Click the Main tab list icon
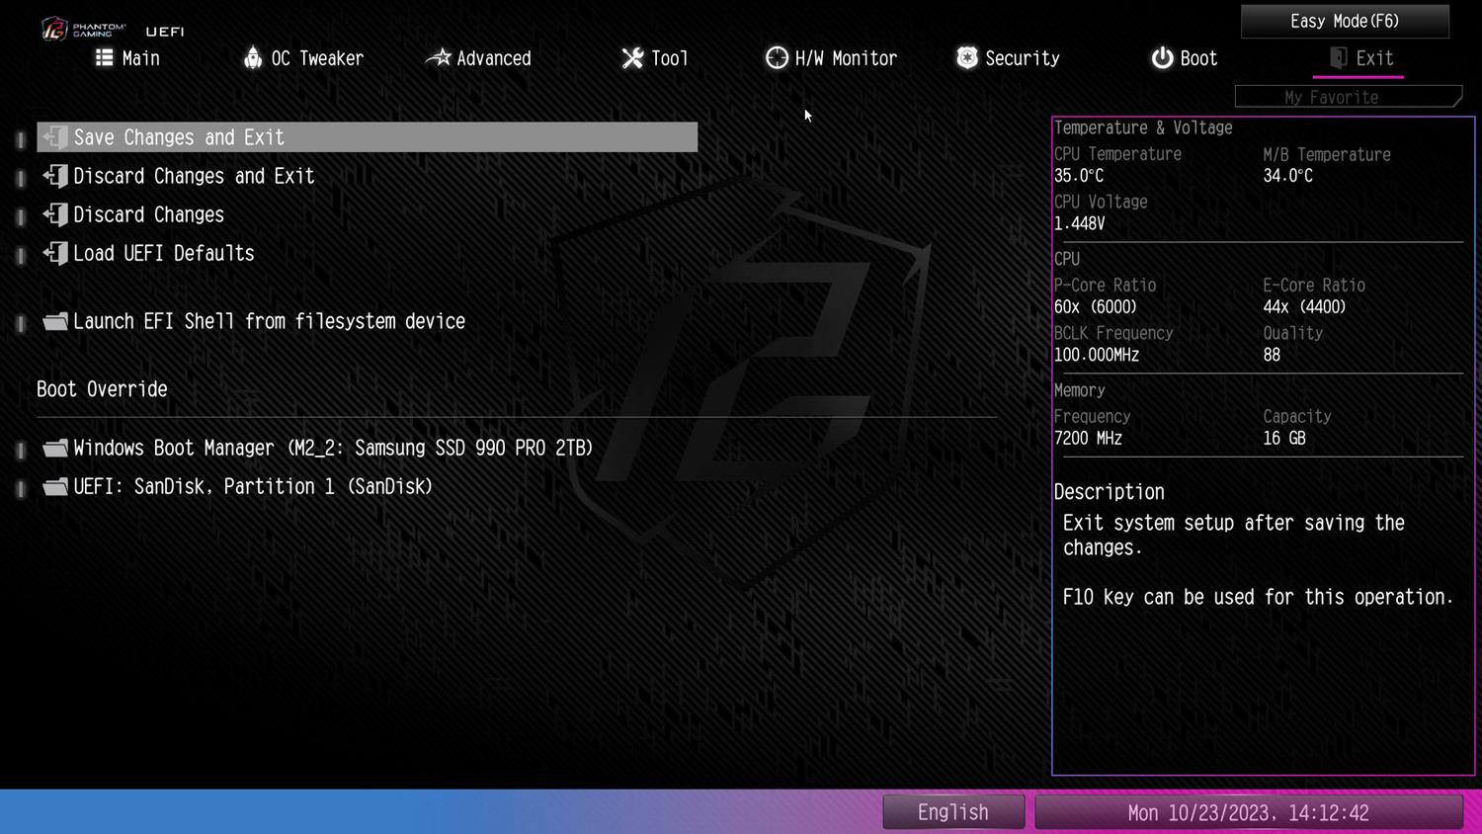Viewport: 1482px width, 834px height. click(104, 57)
